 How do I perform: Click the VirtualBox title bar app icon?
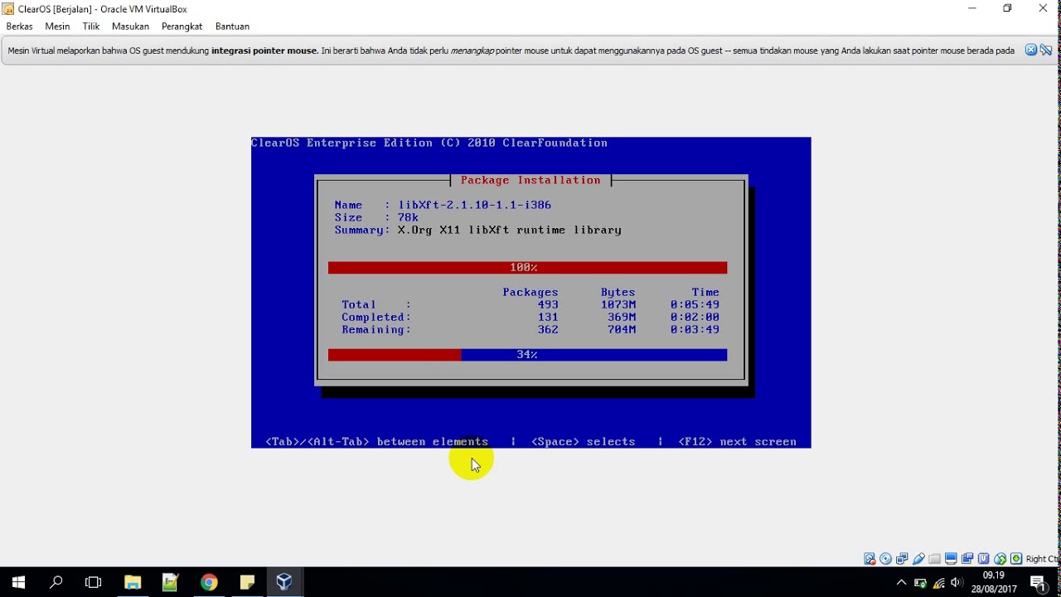click(8, 9)
